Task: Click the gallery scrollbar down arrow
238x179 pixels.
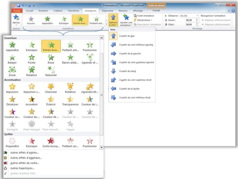Action: click(101, 147)
